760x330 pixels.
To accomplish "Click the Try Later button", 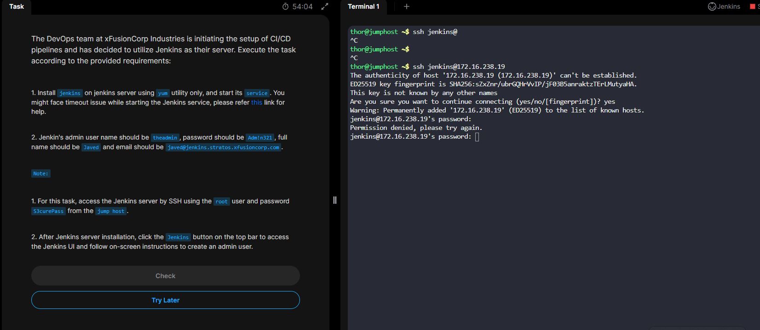I will coord(166,300).
